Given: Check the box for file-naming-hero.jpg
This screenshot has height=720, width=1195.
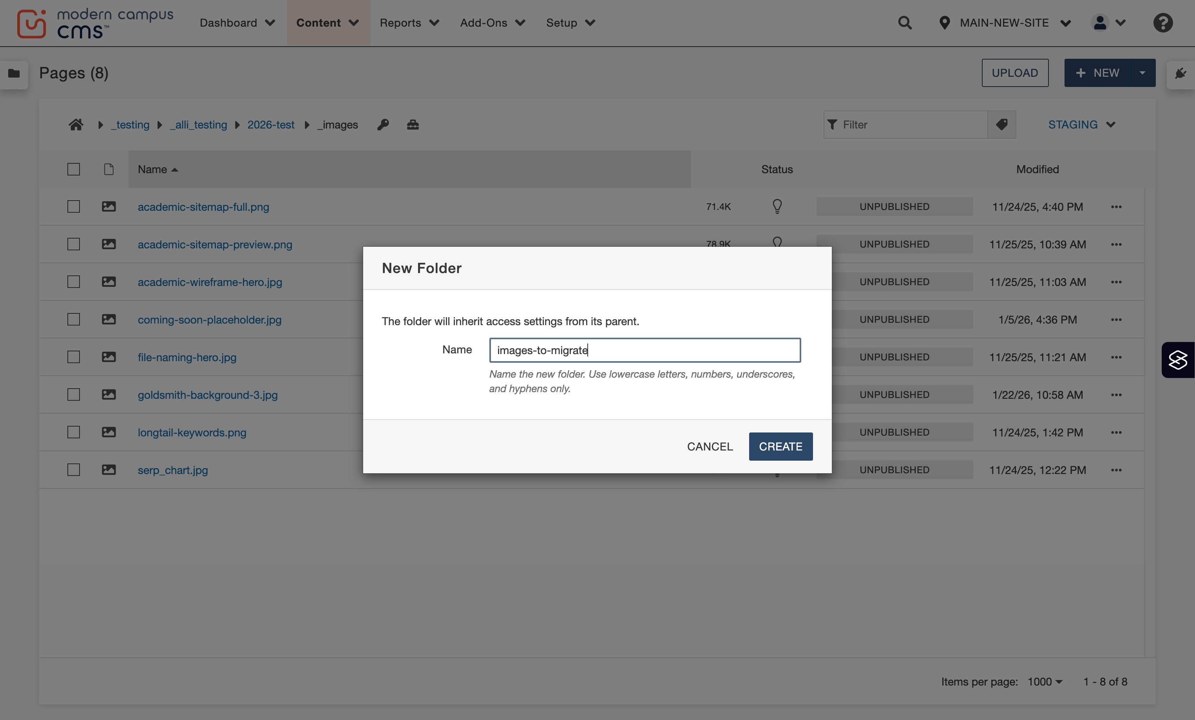Looking at the screenshot, I should coord(74,357).
